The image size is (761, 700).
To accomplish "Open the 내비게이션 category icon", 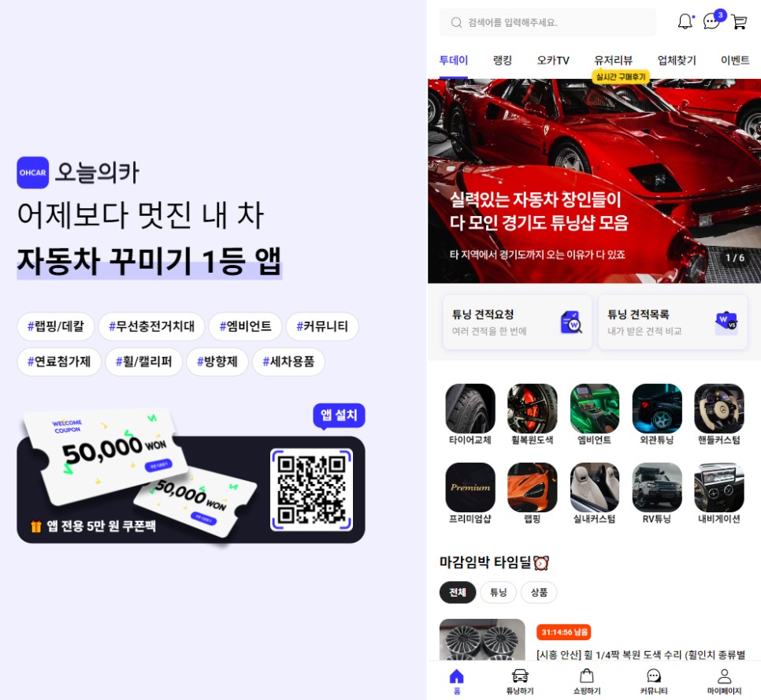I will [x=719, y=490].
